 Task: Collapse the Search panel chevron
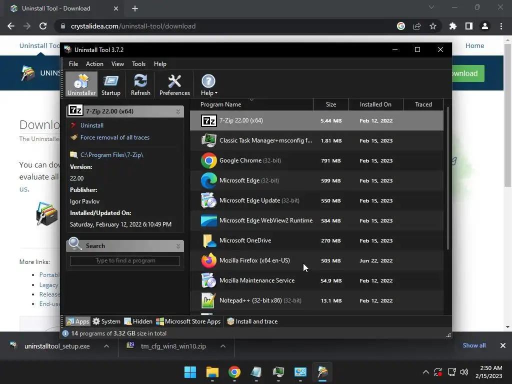pos(178,246)
